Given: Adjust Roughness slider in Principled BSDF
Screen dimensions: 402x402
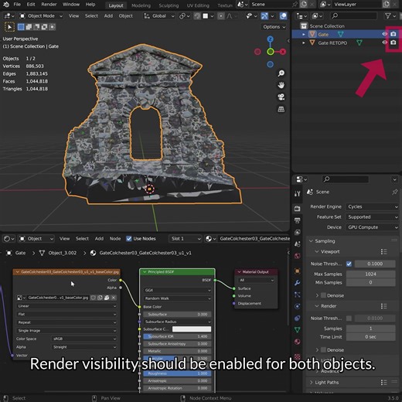Looking at the screenshot, I should point(177,373).
